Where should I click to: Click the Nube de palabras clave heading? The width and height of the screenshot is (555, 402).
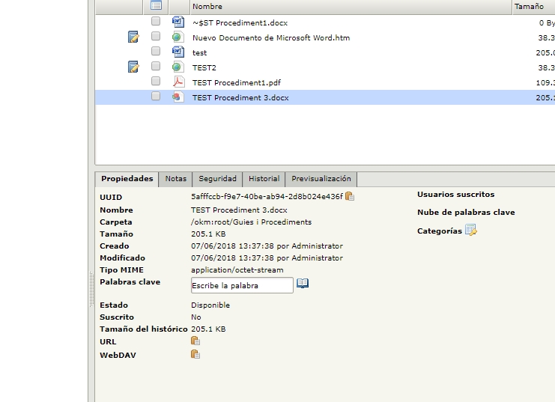tap(466, 213)
